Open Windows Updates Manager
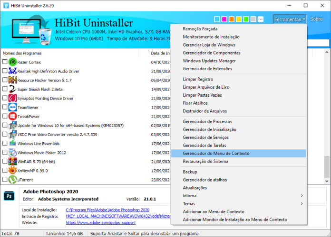 [x=239, y=61]
